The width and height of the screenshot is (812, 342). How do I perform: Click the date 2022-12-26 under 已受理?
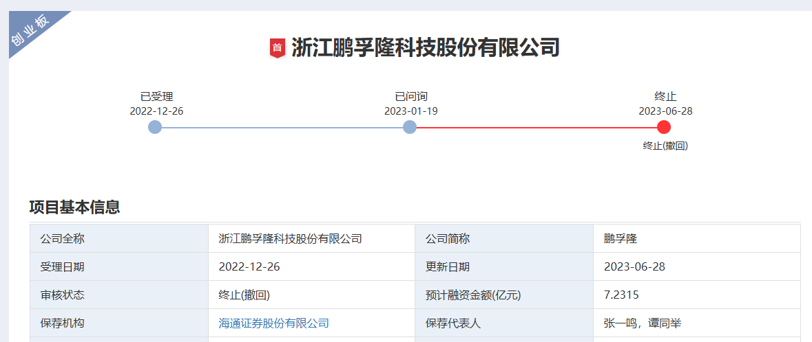coord(157,111)
